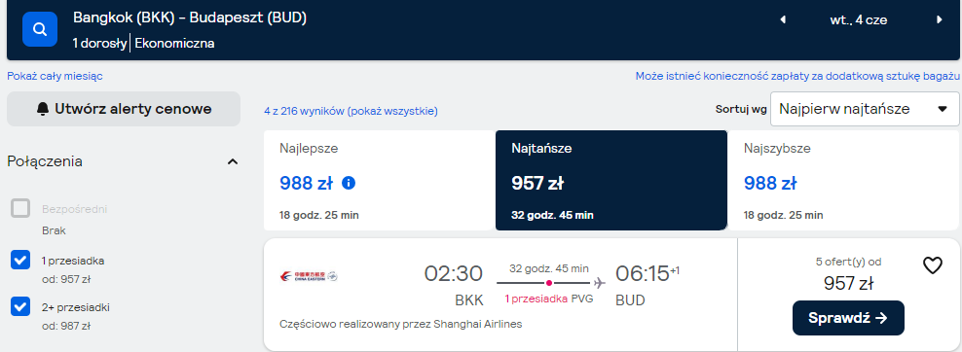Screen dimensions: 962x352
Task: Uncheck the 2+ przesiadki checkbox
Action: coord(20,306)
